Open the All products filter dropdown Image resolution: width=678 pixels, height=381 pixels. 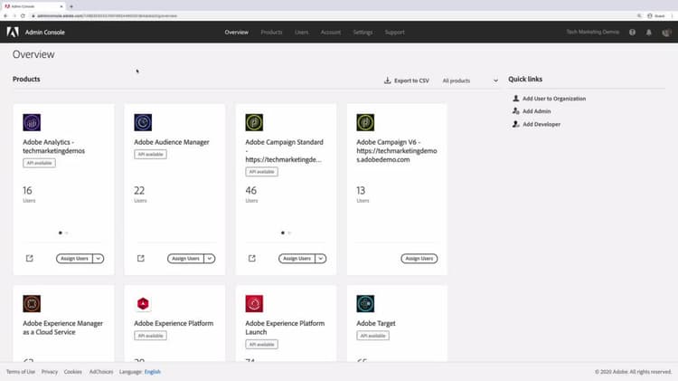tap(470, 81)
